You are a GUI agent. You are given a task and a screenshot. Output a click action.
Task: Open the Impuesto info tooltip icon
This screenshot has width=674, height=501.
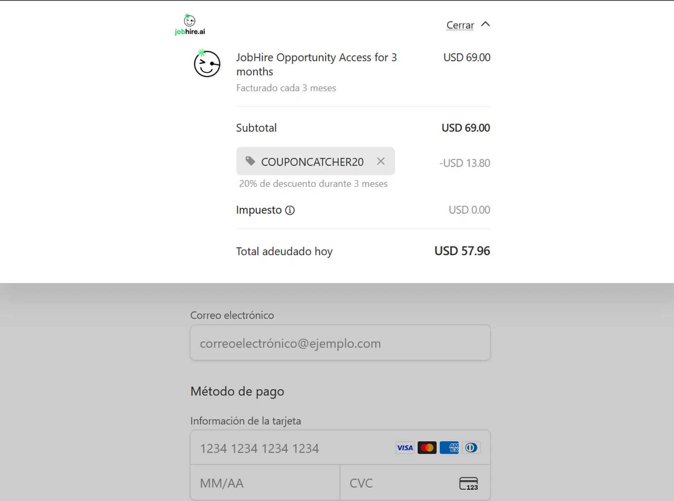click(290, 210)
